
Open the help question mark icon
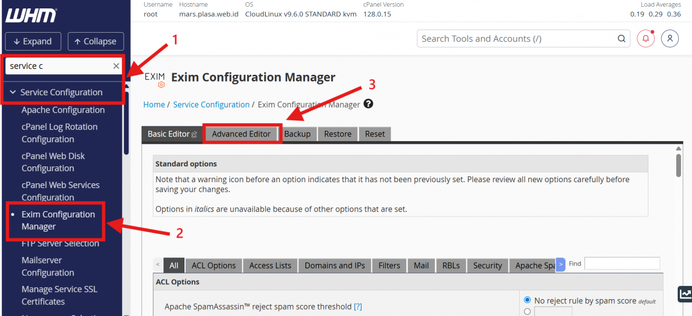pos(368,104)
